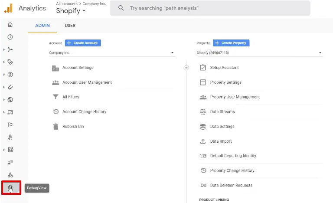Click the Account User Management people icon
This screenshot has width=333, height=203.
point(55,82)
